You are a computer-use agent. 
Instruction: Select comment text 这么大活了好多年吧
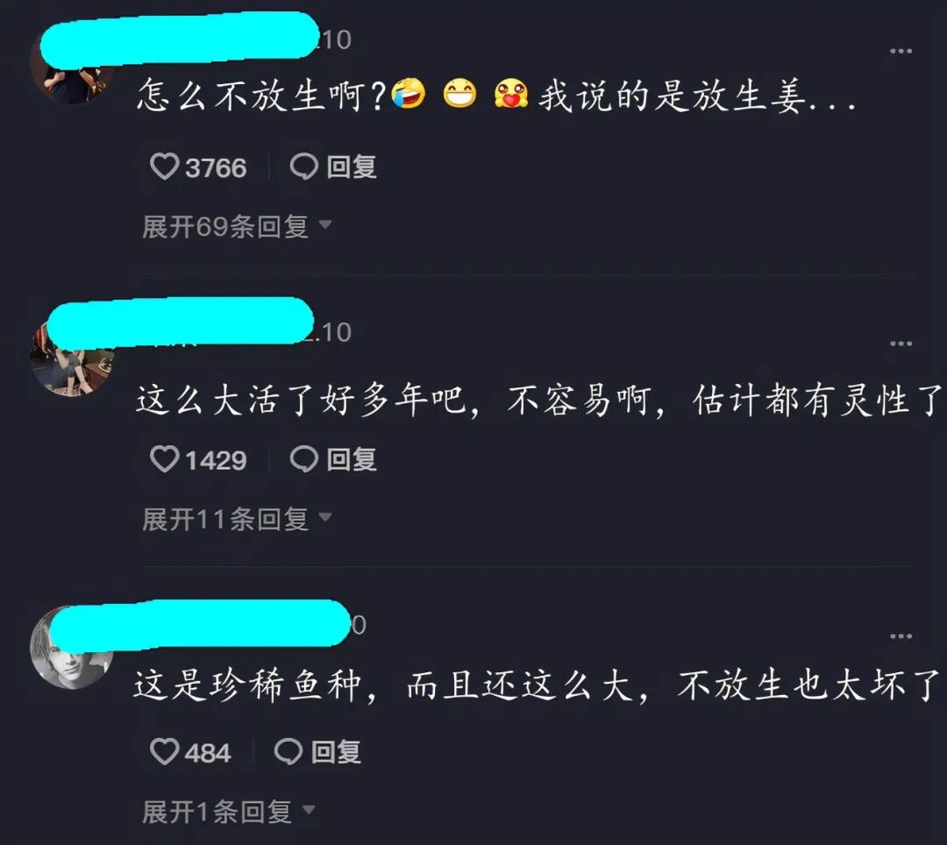301,401
